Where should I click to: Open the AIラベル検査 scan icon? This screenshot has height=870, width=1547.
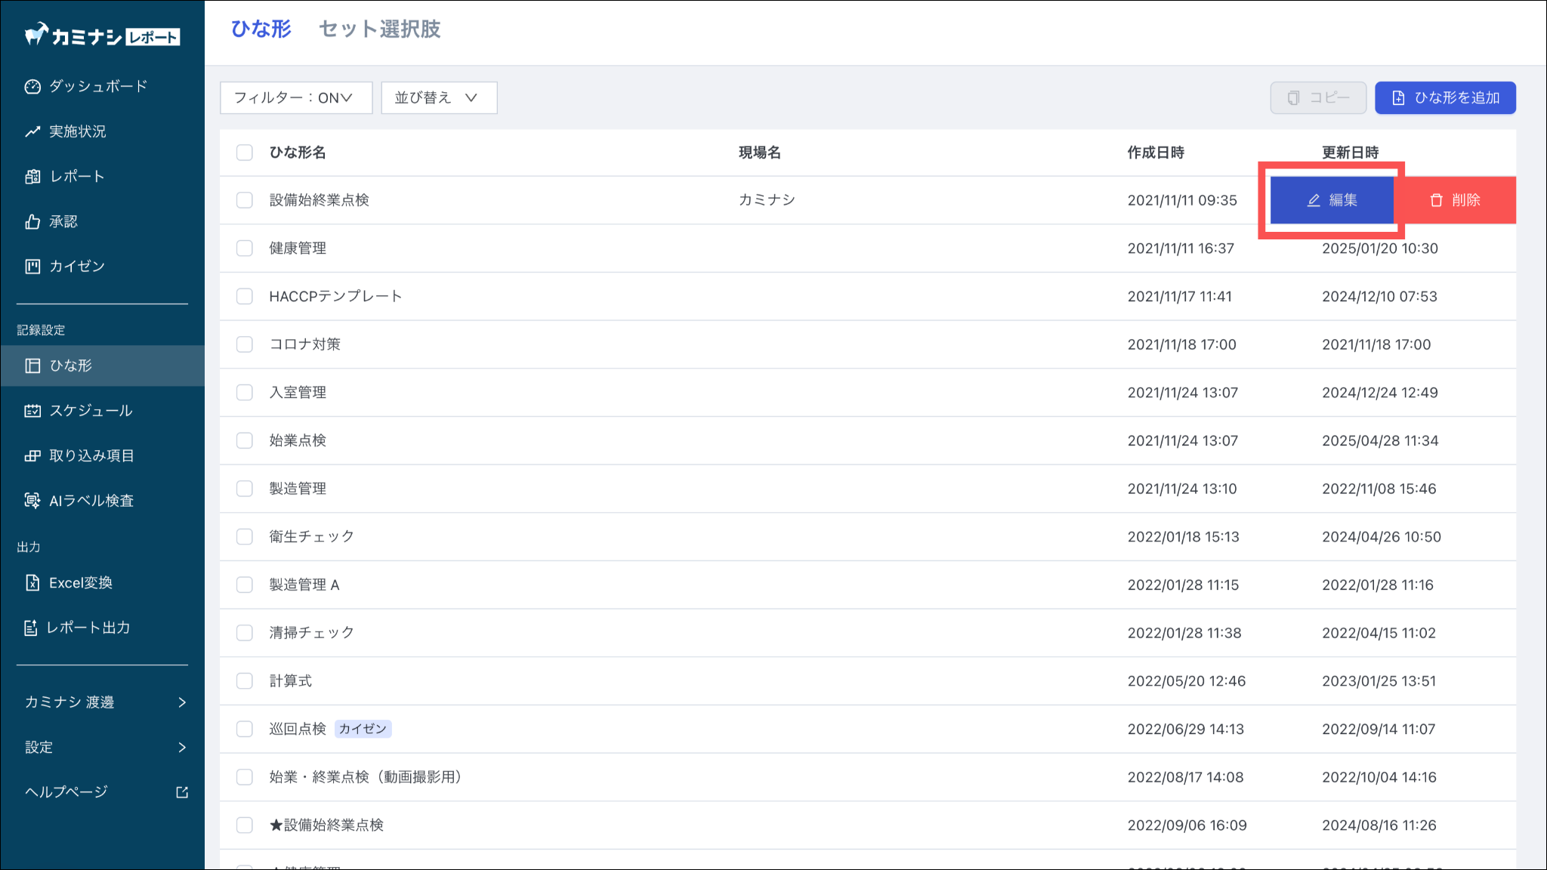32,501
